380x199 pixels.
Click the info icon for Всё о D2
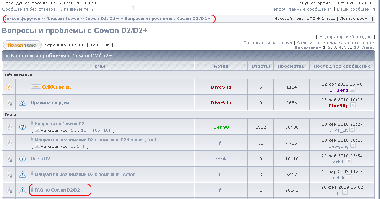click(x=22, y=159)
